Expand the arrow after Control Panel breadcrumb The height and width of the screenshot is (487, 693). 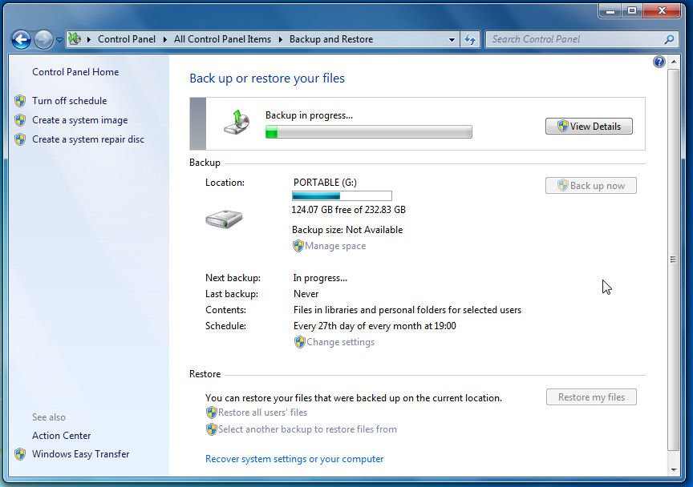point(166,39)
